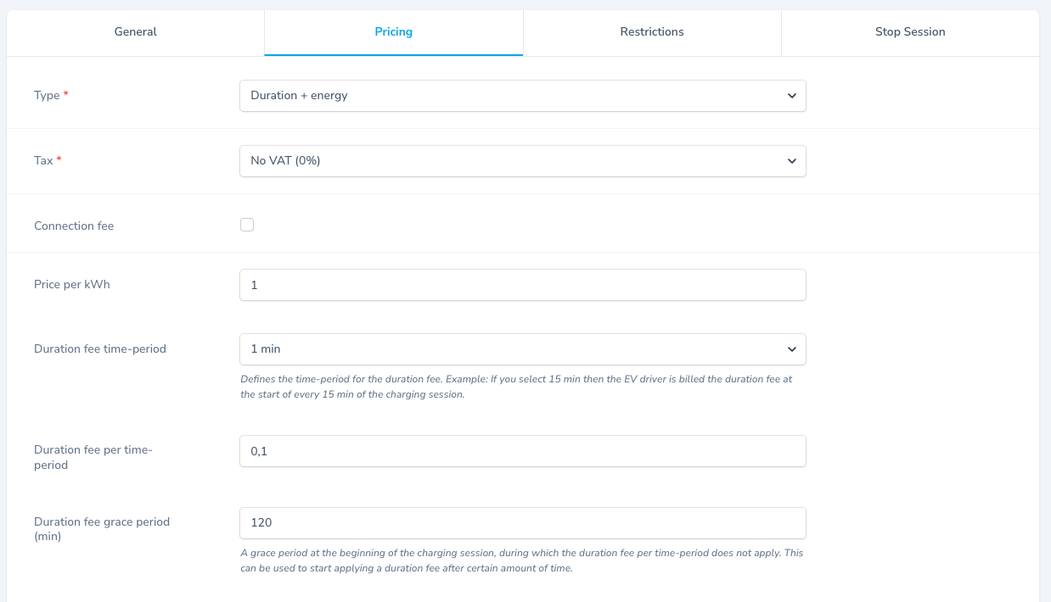Go to the Restrictions tab
Image resolution: width=1051 pixels, height=602 pixels.
[x=652, y=32]
